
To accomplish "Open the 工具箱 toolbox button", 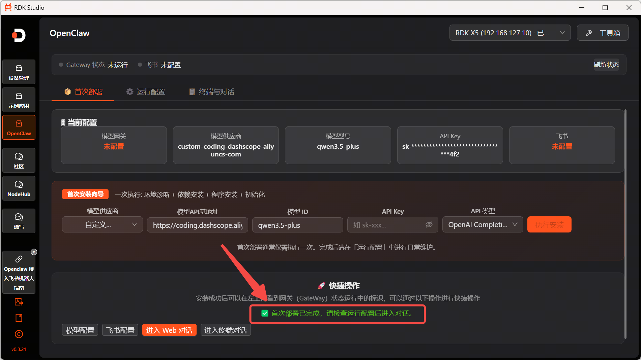I will 602,33.
